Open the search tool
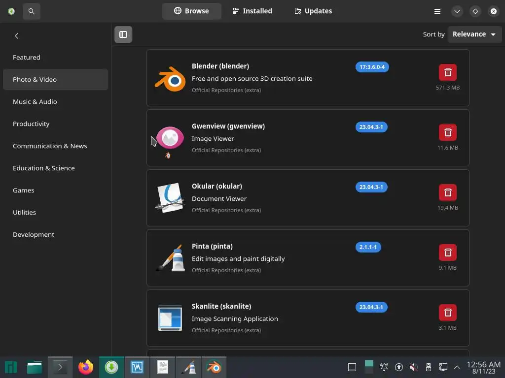505x378 pixels. tap(31, 11)
